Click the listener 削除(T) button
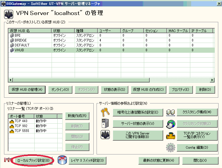This screenshot has height=168, width=222. pyautogui.click(x=77, y=126)
